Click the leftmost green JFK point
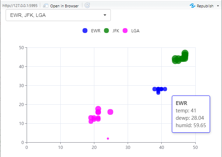The image size is (222, 157). pyautogui.click(x=175, y=59)
